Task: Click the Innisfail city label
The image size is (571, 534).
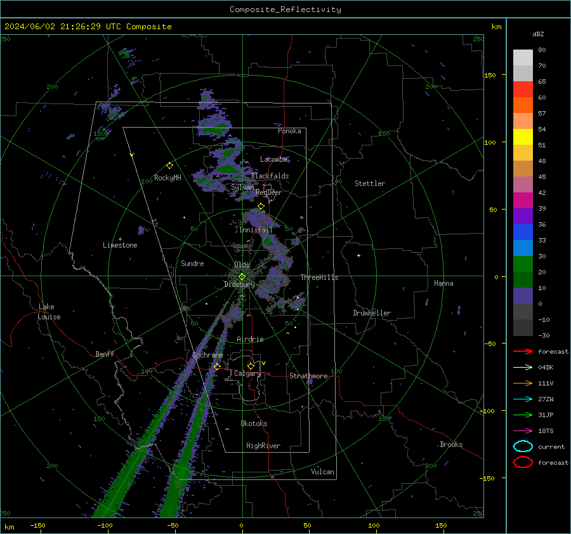Action: [x=256, y=230]
